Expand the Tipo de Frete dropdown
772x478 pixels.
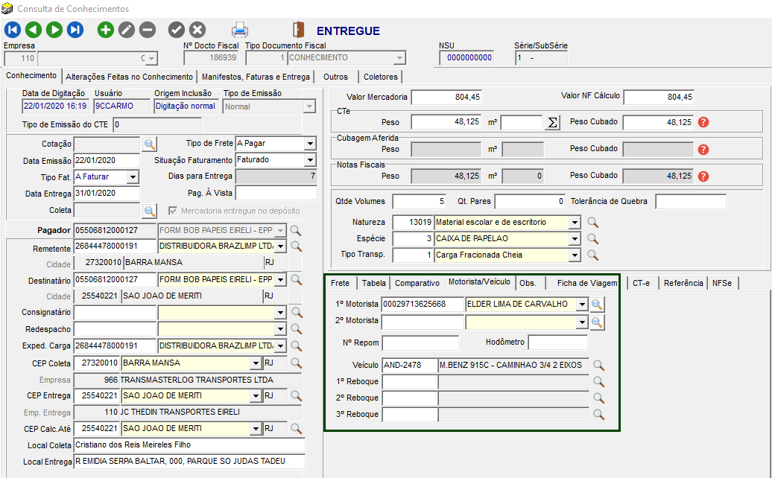coord(310,144)
